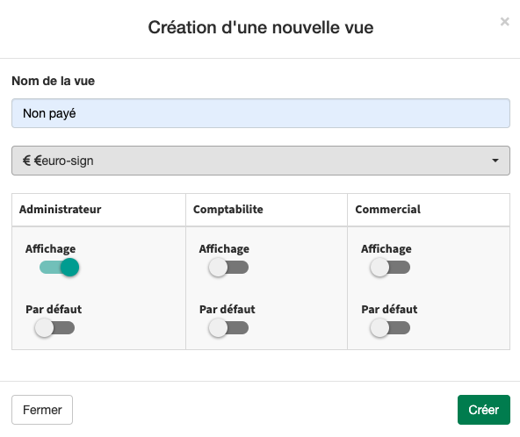Screen dimensions: 520x437
Task: Expand the icon list via the caret arrow
Action: point(495,161)
